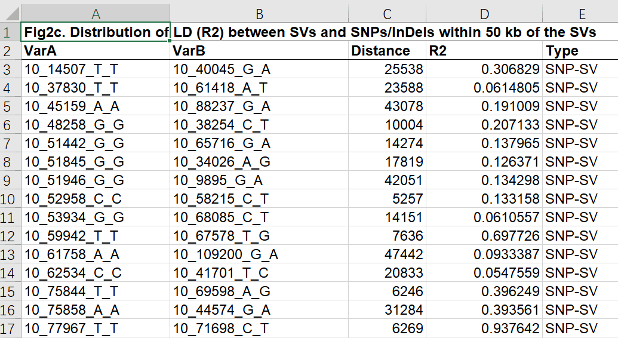This screenshot has width=618, height=338.
Task: Select R2 value 0.191009
Action: point(484,106)
